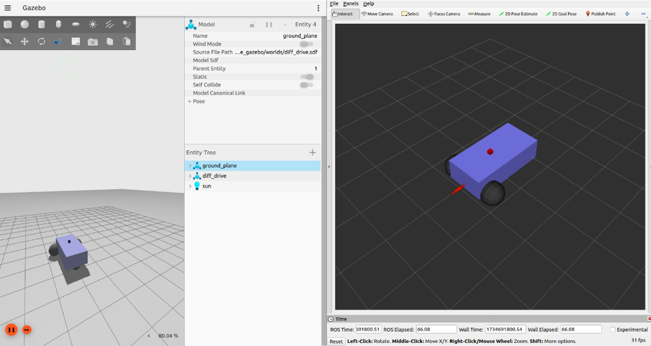Open the File menu in RViz
Image resolution: width=651 pixels, height=346 pixels.
click(334, 4)
